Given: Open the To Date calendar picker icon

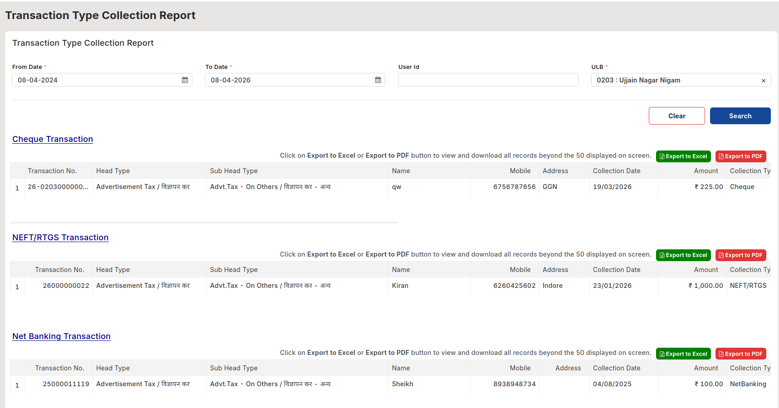Looking at the screenshot, I should click(378, 80).
